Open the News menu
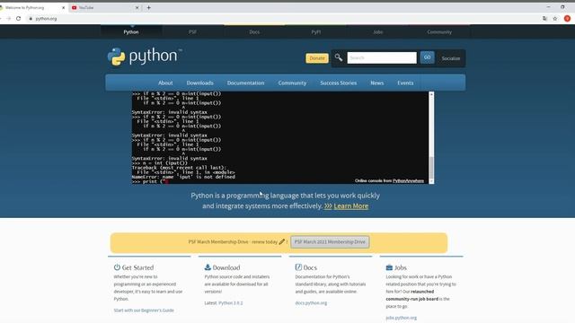Image resolution: width=575 pixels, height=323 pixels. click(x=377, y=83)
